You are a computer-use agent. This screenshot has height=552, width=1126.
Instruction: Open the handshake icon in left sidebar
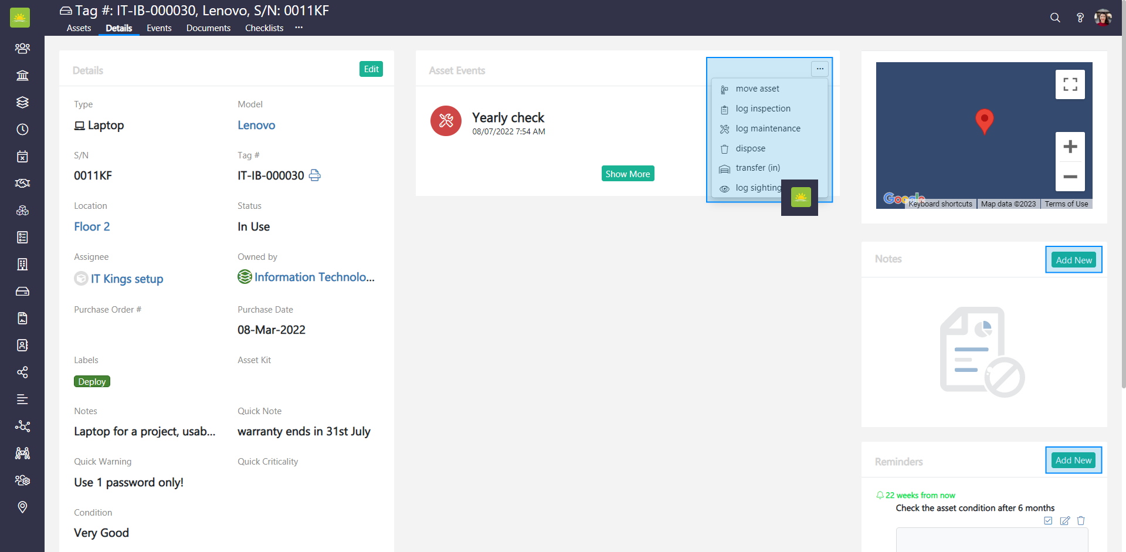22,184
